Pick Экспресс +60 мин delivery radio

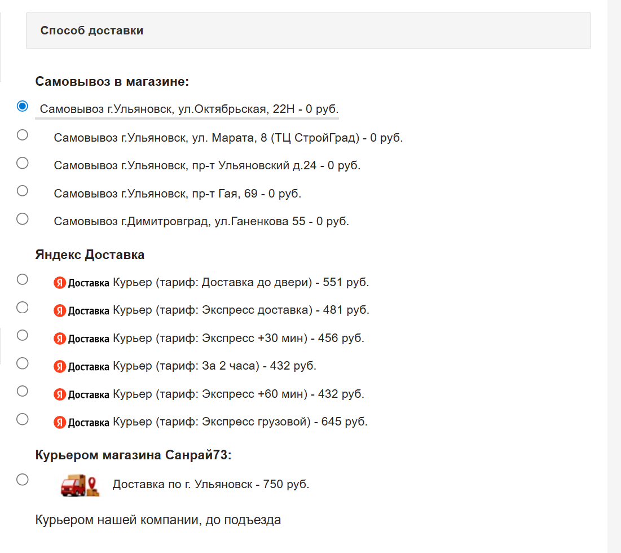point(23,391)
